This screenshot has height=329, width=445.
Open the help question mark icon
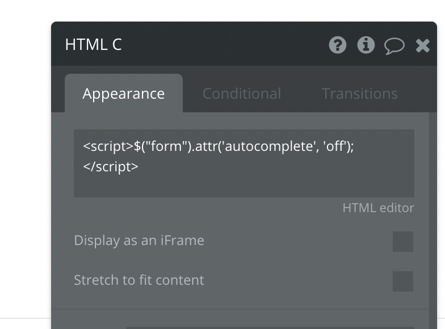(337, 45)
